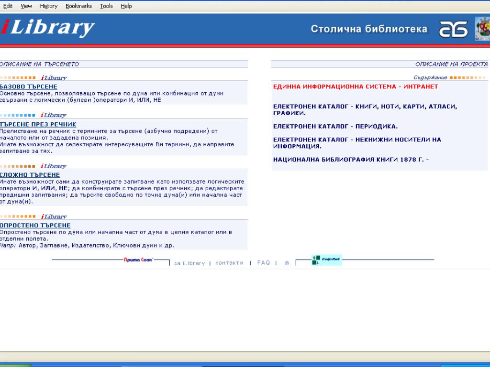
Task: Open the Edit menu
Action: (x=8, y=6)
